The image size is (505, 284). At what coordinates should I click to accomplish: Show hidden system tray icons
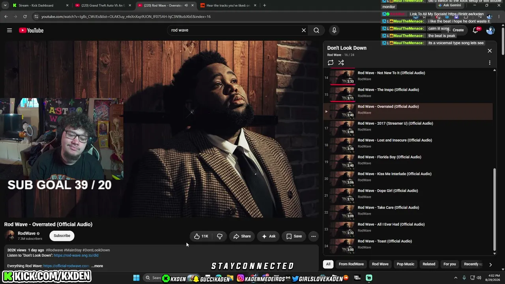[456, 278]
